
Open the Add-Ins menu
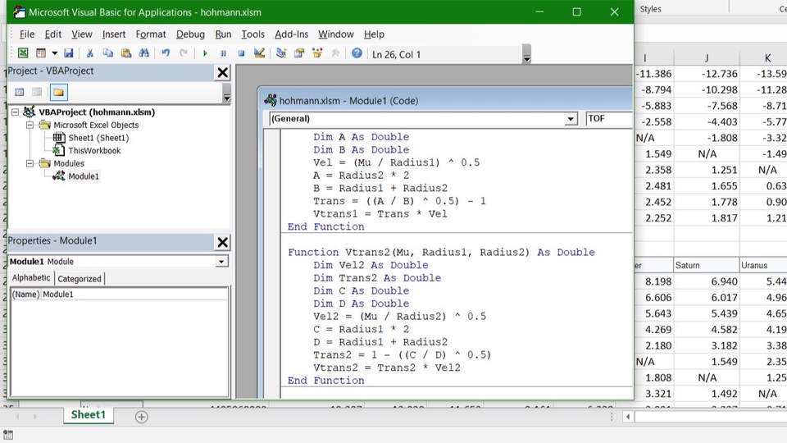pos(291,34)
